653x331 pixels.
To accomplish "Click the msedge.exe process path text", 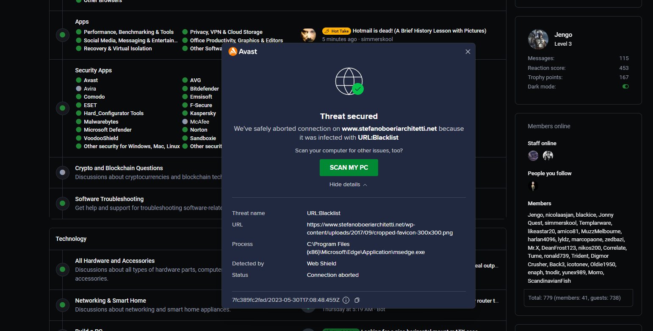I will coord(366,248).
